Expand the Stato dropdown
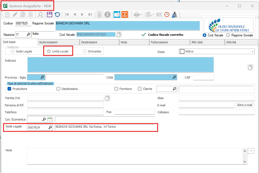 pos(252,51)
